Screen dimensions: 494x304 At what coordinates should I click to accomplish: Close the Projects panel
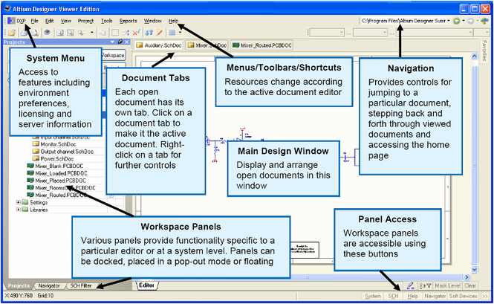(126, 42)
